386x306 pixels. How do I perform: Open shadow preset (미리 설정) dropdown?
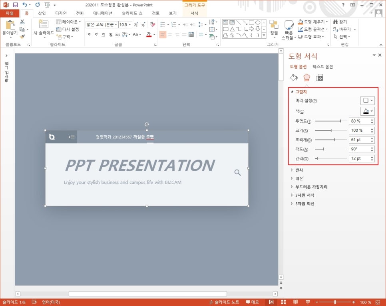368,100
